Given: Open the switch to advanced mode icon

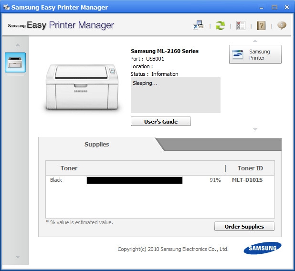Looking at the screenshot, I should click(198, 25).
